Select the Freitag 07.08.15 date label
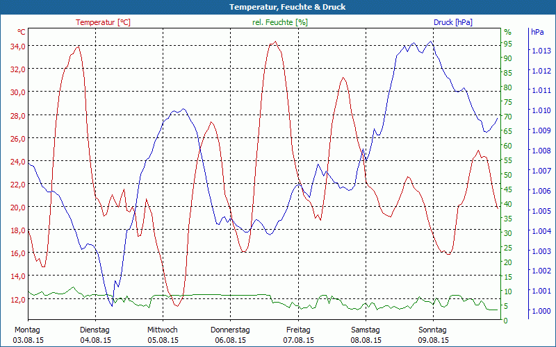Image resolution: width=556 pixels, height=347 pixels. (298, 335)
